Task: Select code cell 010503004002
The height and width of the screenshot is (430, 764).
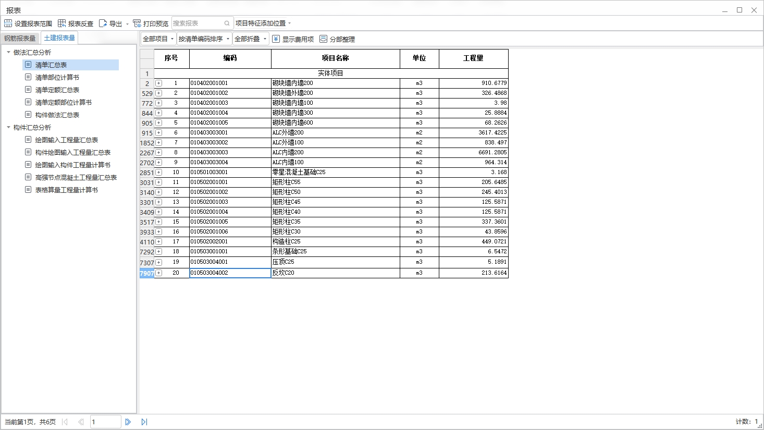Action: [x=230, y=273]
